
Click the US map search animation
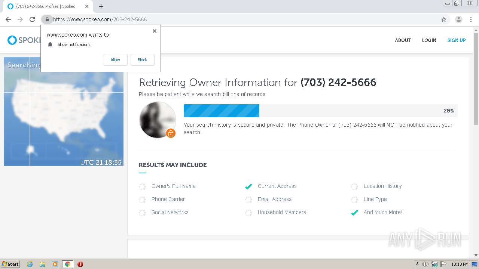(64, 111)
